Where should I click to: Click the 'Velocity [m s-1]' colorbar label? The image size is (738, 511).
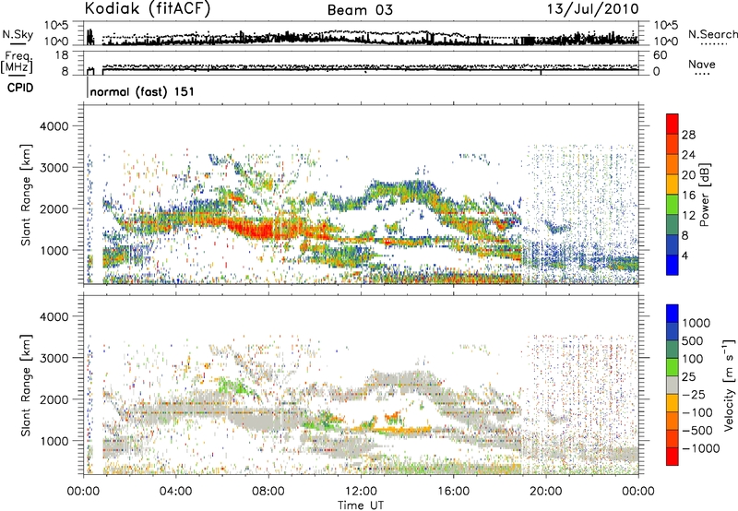[729, 385]
